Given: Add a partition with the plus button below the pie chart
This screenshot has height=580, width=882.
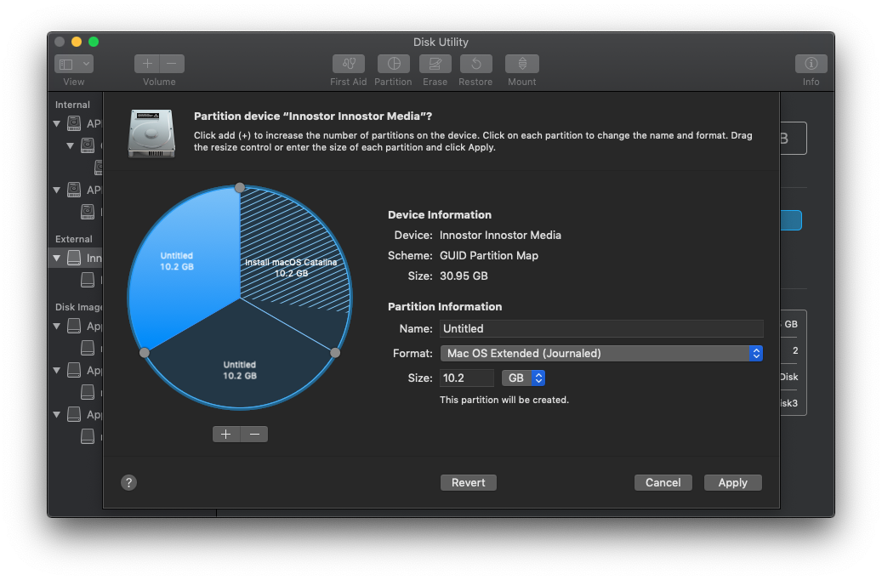Looking at the screenshot, I should point(225,435).
